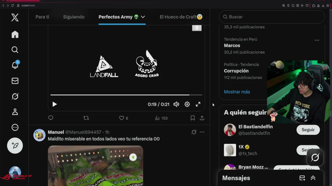332x186 pixels.
Task: Open the More options circle in the sidebar
Action: click(x=15, y=127)
